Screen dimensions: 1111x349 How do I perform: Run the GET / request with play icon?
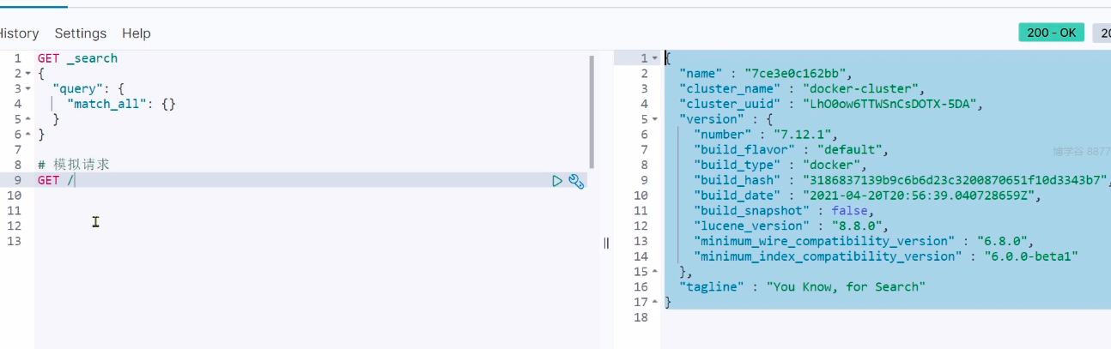[x=557, y=181]
